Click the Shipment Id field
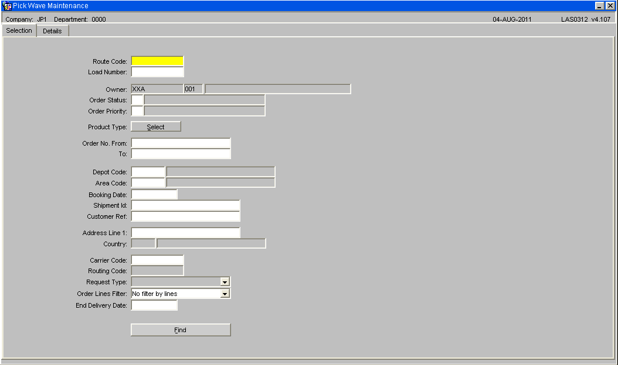Screen dimensions: 618x365 pyautogui.click(x=186, y=205)
